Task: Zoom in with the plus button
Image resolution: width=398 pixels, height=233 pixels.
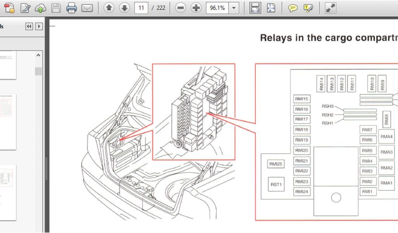Action: coord(196,8)
